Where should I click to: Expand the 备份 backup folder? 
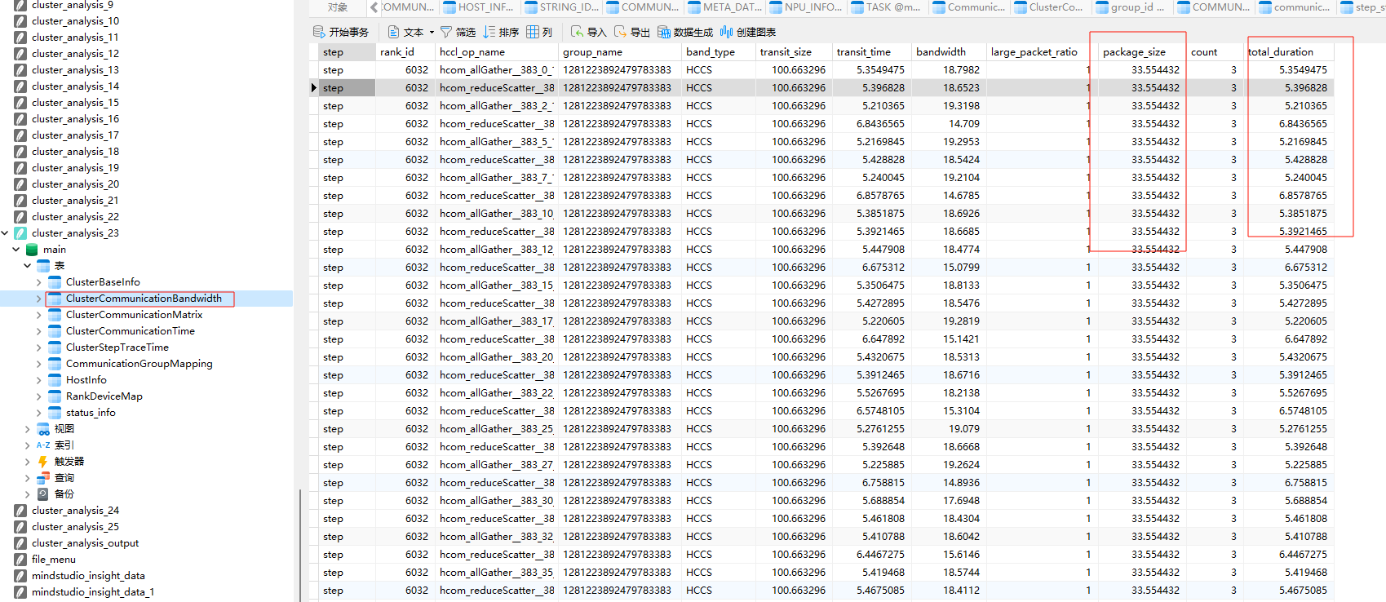[x=28, y=494]
